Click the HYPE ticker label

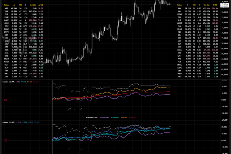(7, 32)
